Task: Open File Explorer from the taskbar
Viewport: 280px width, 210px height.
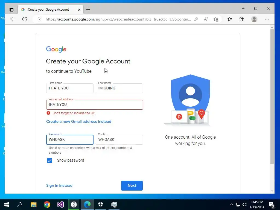Action: [33, 205]
